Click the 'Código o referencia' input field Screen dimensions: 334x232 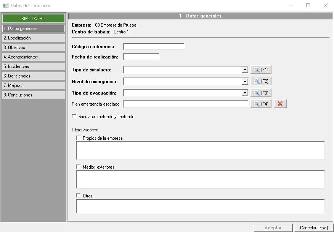154,47
